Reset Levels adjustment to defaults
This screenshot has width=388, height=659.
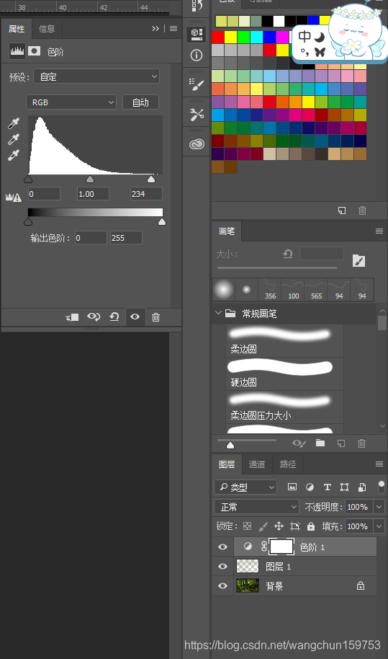[x=114, y=317]
